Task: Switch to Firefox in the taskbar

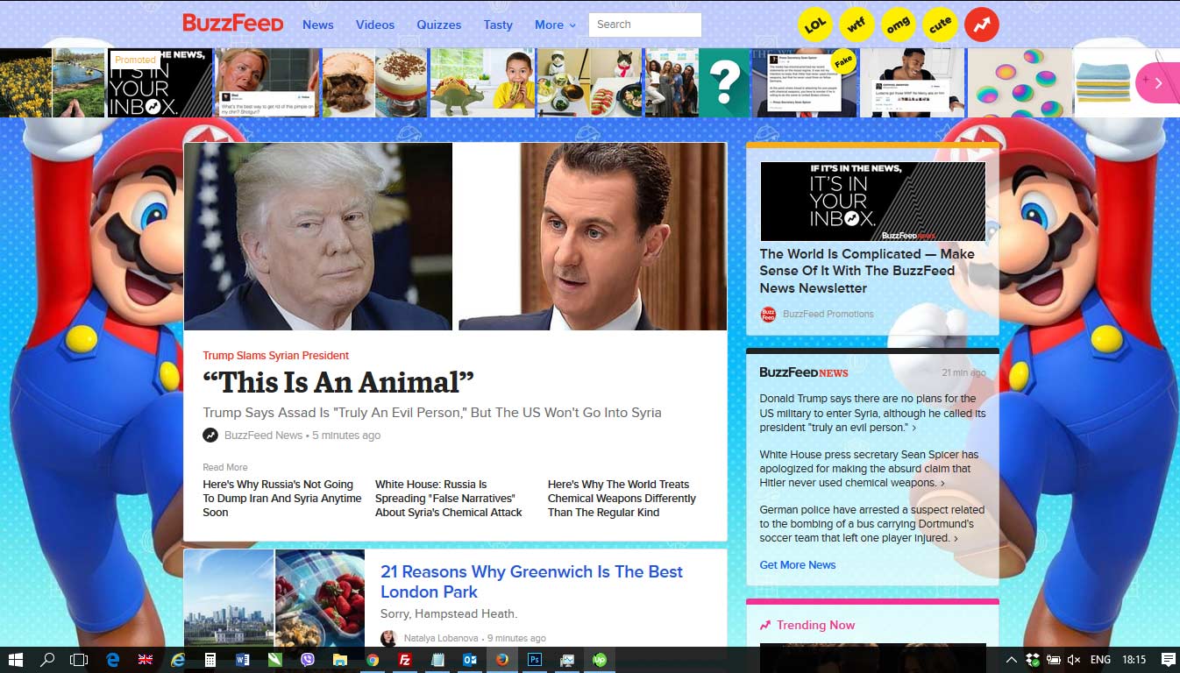Action: (502, 660)
